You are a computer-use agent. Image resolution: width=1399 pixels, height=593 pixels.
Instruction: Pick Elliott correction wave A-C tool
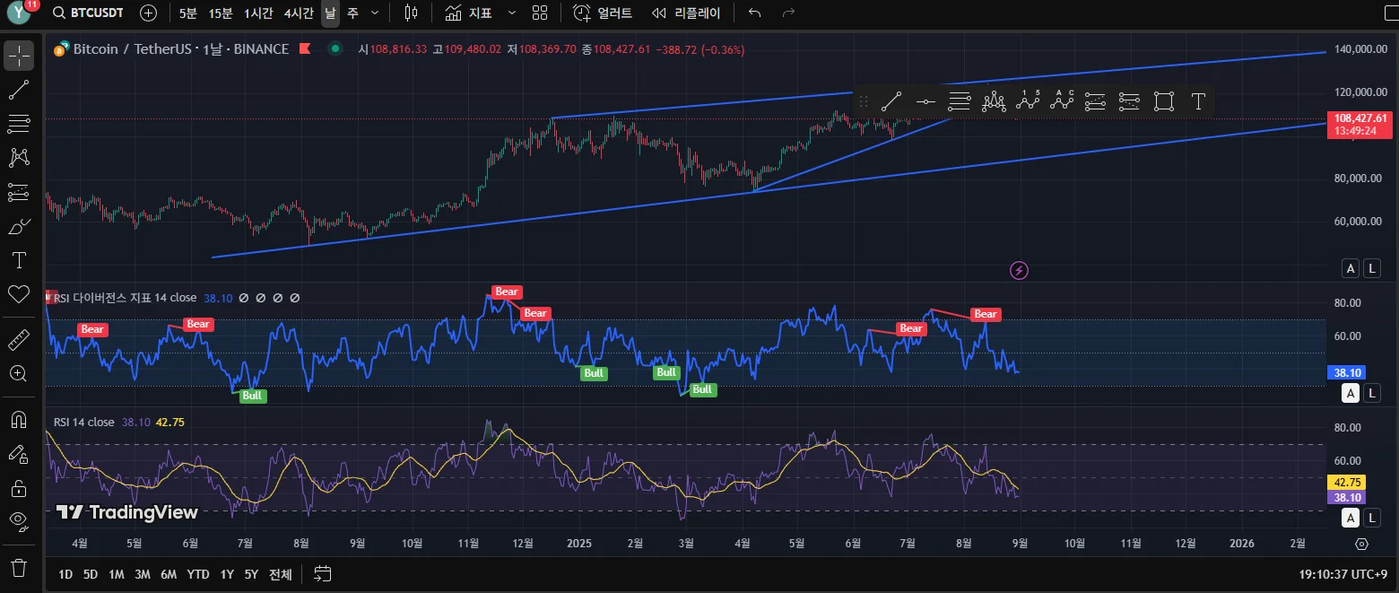click(x=1062, y=101)
